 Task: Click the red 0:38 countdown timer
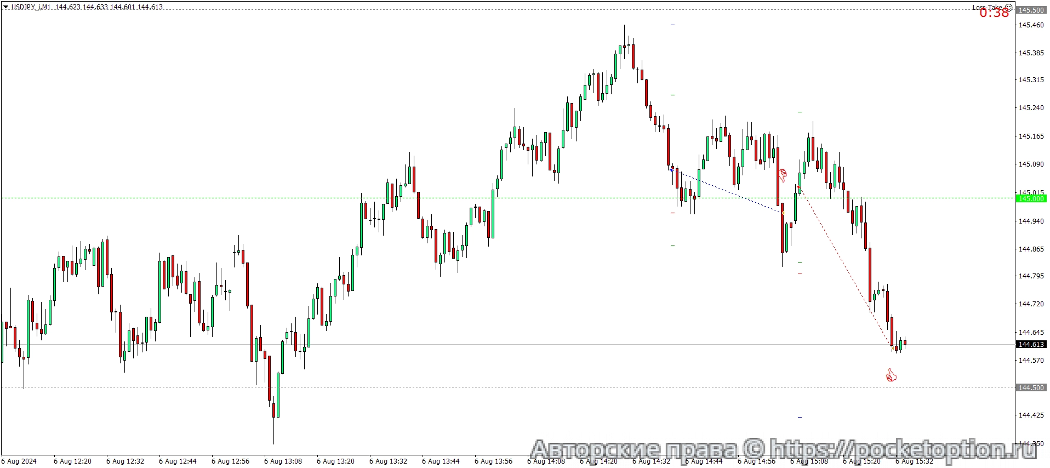(x=994, y=14)
